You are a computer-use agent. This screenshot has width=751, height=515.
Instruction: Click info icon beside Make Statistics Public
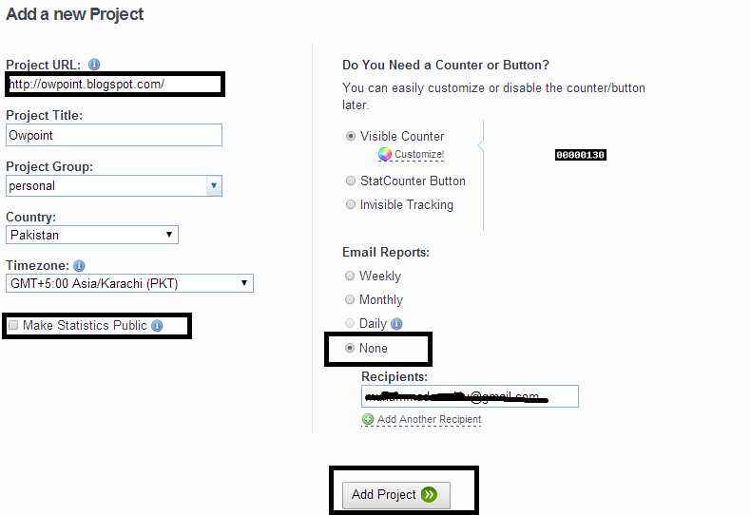pos(157,326)
